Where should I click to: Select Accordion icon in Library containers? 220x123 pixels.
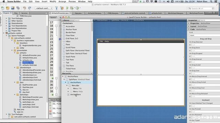click(x=64, y=26)
